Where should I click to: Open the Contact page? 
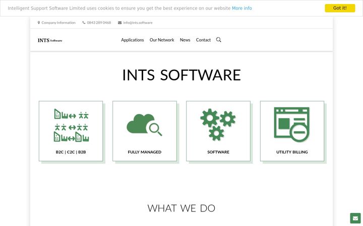pyautogui.click(x=203, y=40)
